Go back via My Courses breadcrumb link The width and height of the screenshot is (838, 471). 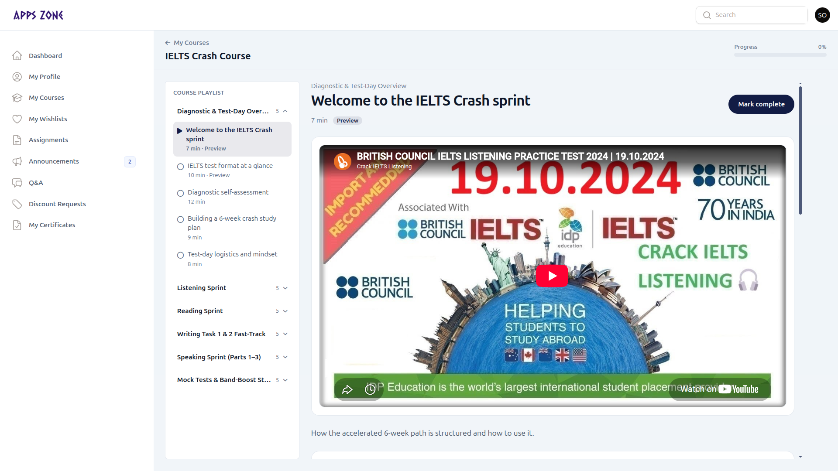[191, 43]
